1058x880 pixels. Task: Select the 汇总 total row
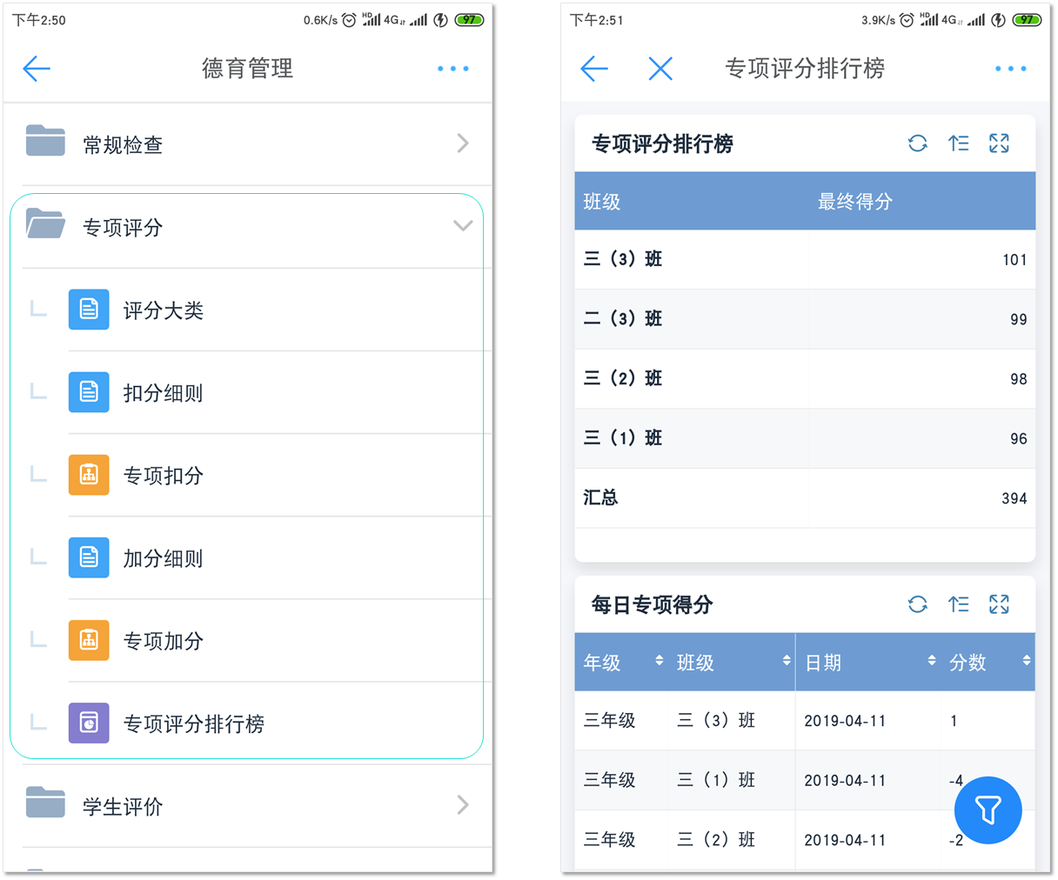(x=805, y=498)
